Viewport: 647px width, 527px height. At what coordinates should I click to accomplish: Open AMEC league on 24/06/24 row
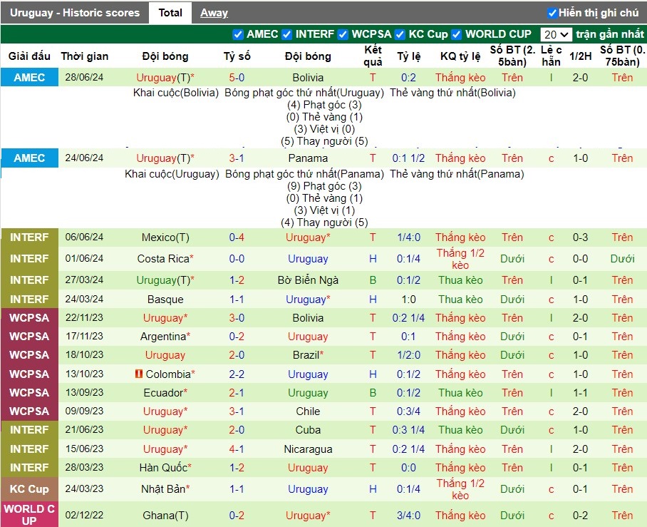pos(29,158)
